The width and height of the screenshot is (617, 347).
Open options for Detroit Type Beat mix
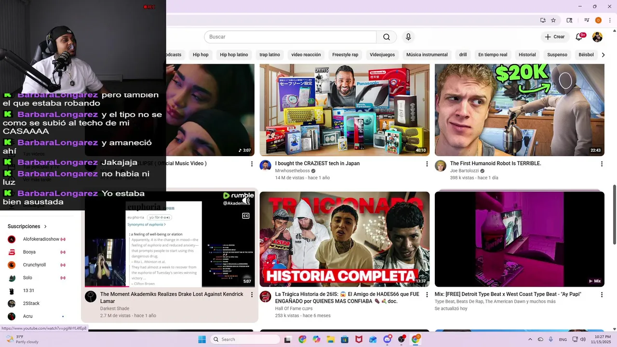[602, 294]
